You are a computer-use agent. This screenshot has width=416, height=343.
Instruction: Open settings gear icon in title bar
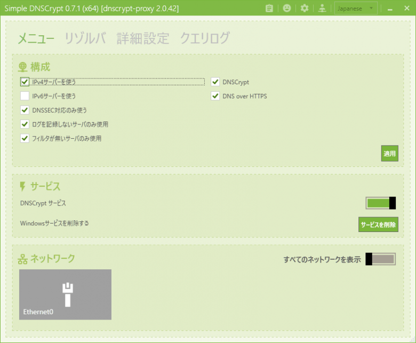(305, 9)
